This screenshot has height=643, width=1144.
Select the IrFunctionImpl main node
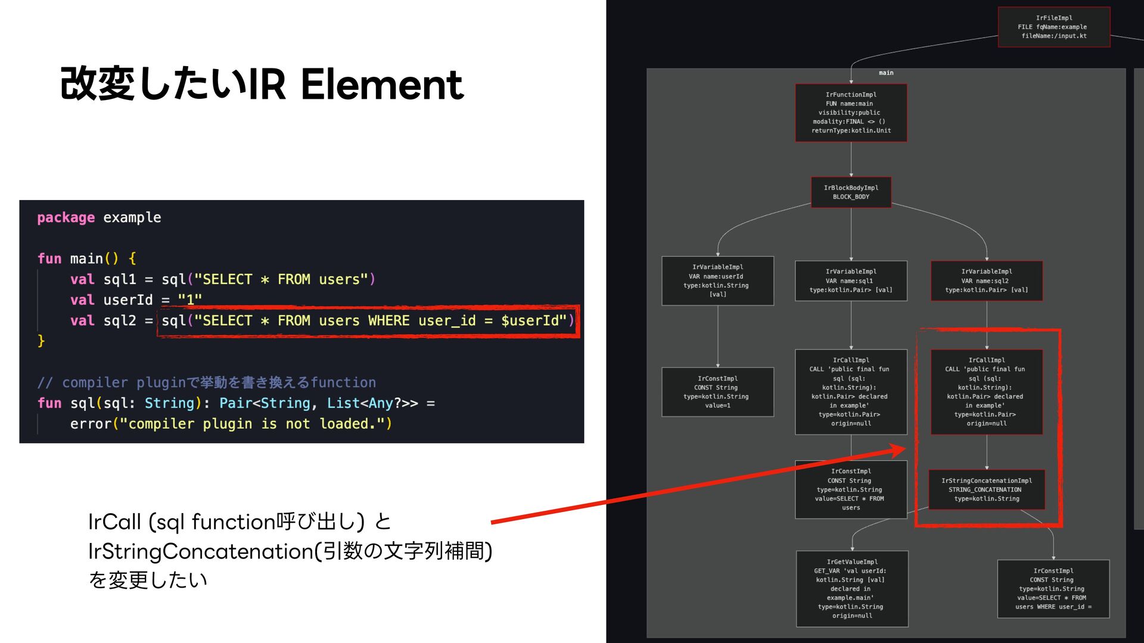[851, 113]
